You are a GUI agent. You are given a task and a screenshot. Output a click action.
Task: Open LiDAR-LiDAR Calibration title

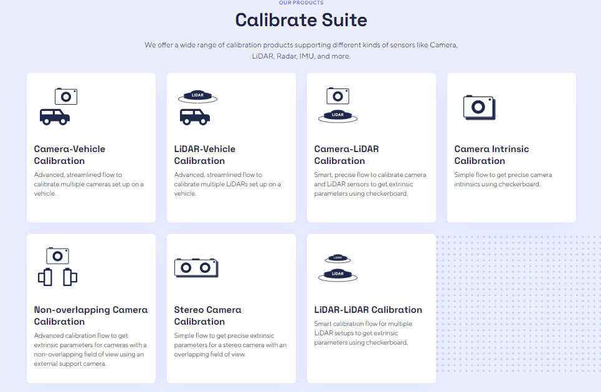(x=368, y=310)
